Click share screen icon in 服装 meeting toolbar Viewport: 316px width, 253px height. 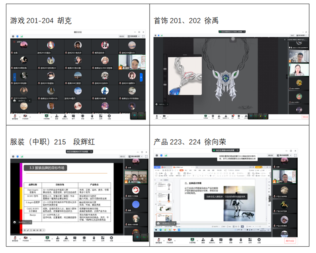click(47, 239)
